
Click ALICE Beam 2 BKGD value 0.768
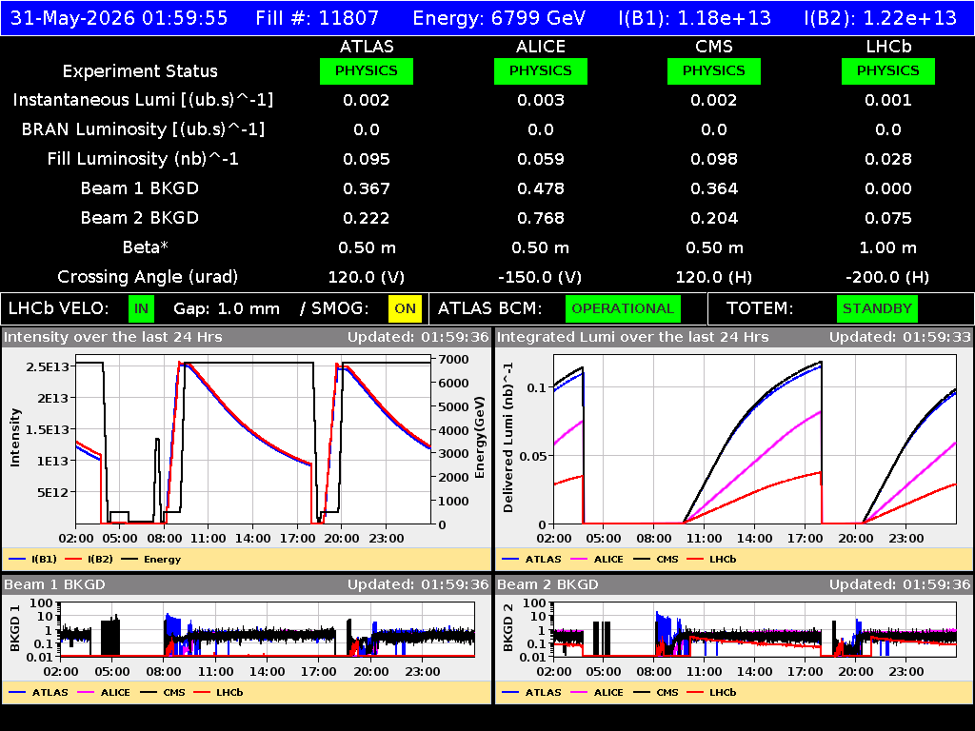pyautogui.click(x=541, y=218)
